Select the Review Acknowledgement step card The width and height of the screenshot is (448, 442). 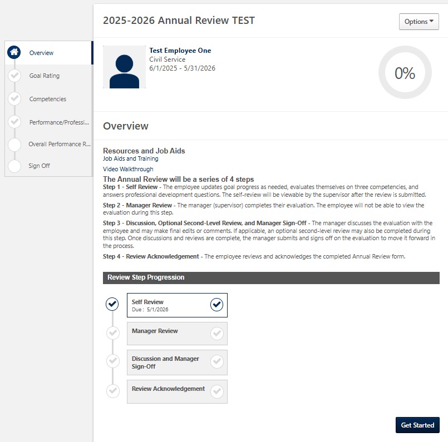click(x=177, y=391)
